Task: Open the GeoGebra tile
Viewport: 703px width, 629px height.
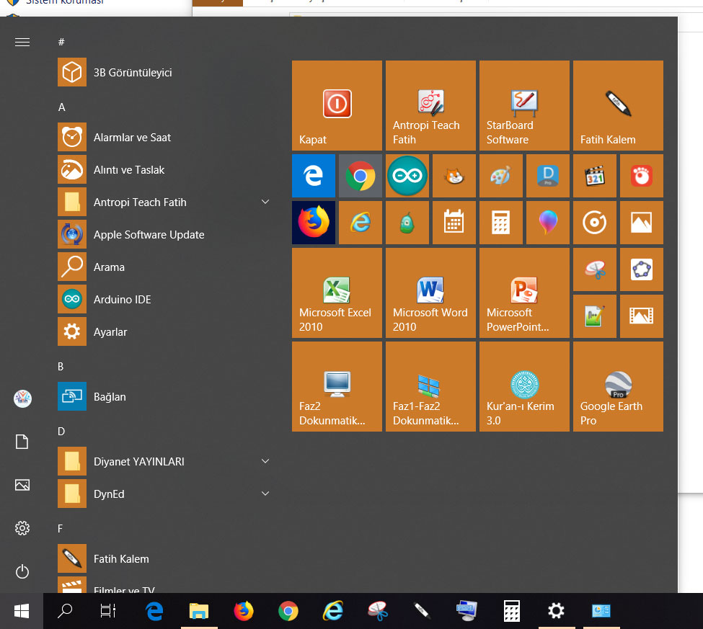Action: pyautogui.click(x=642, y=269)
